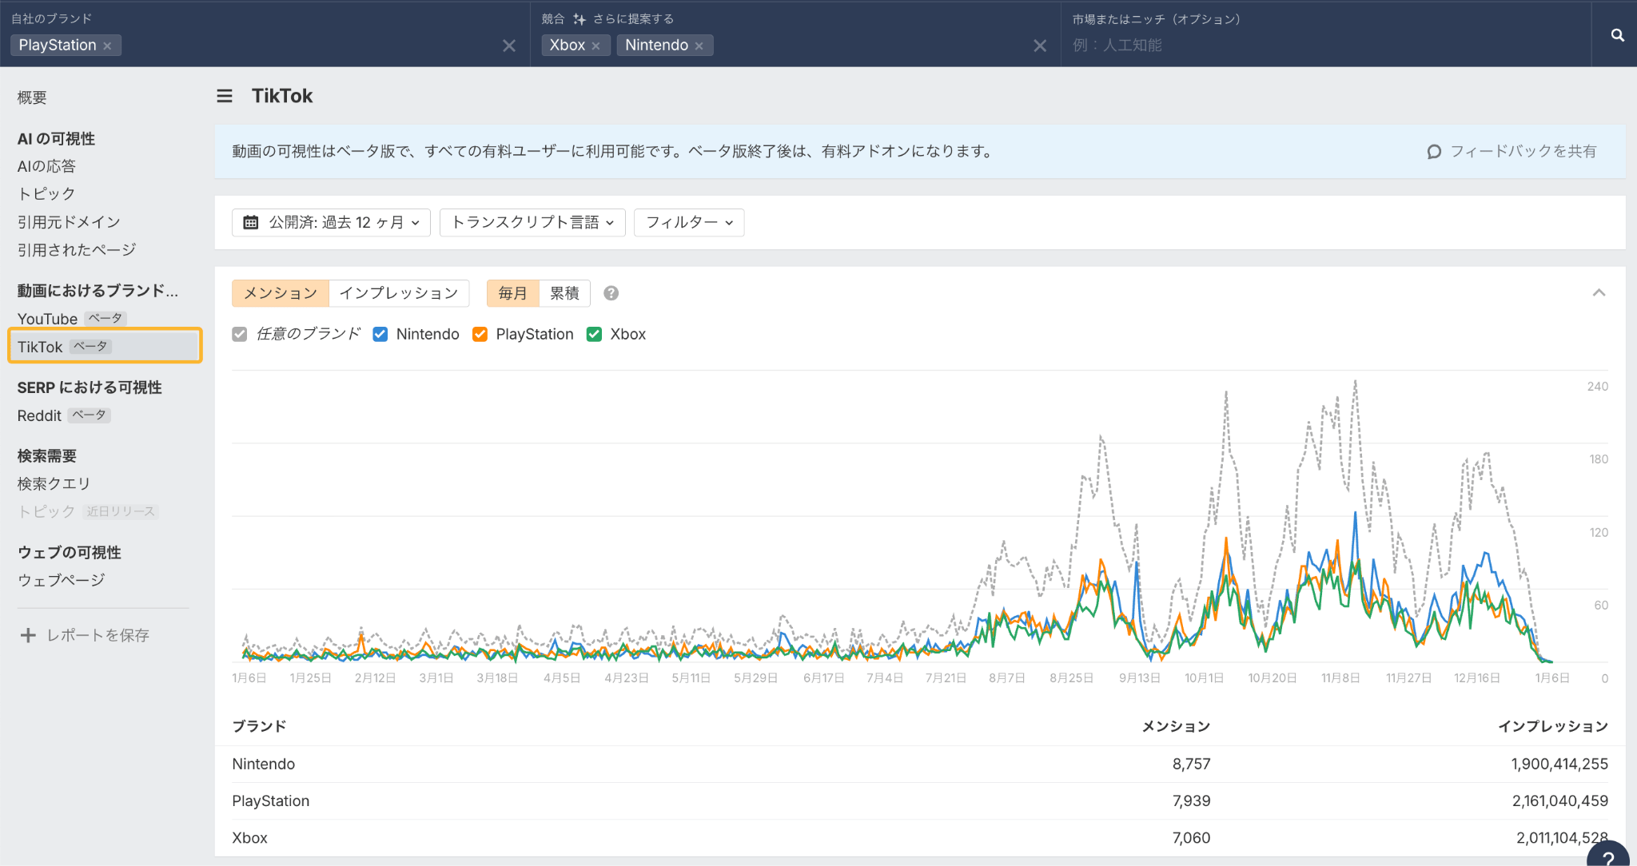Open the YouTube sidebar link

coord(48,319)
